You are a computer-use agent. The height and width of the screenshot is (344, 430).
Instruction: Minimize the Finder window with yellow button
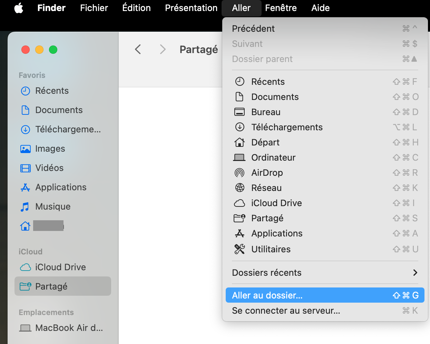pos(39,50)
